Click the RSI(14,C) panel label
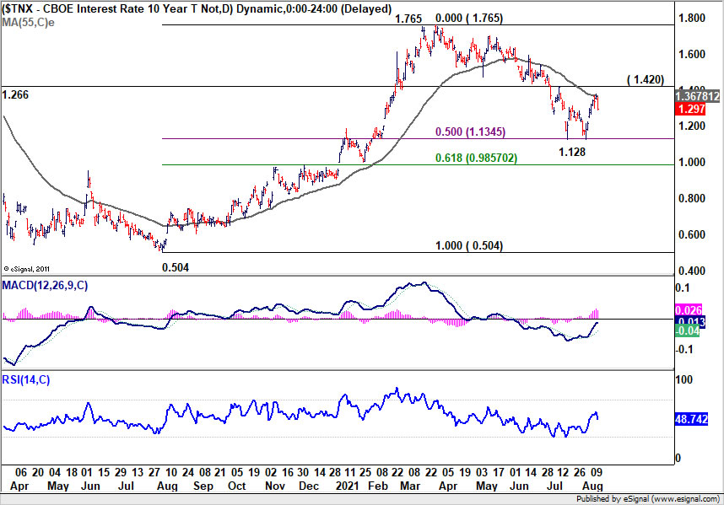 [26, 380]
